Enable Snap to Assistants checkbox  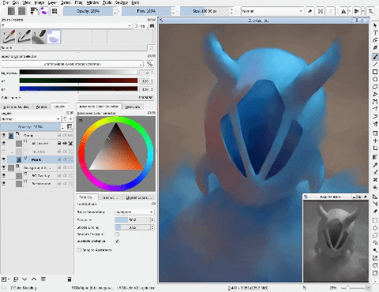pyautogui.click(x=79, y=250)
